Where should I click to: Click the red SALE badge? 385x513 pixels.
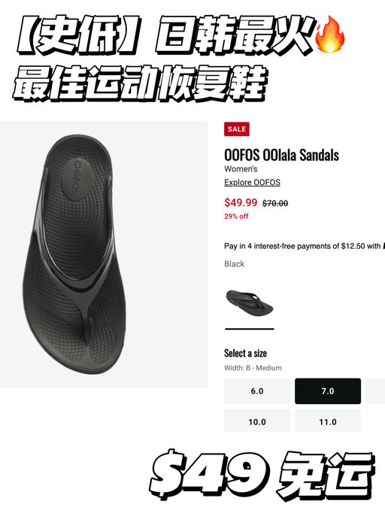click(x=237, y=129)
